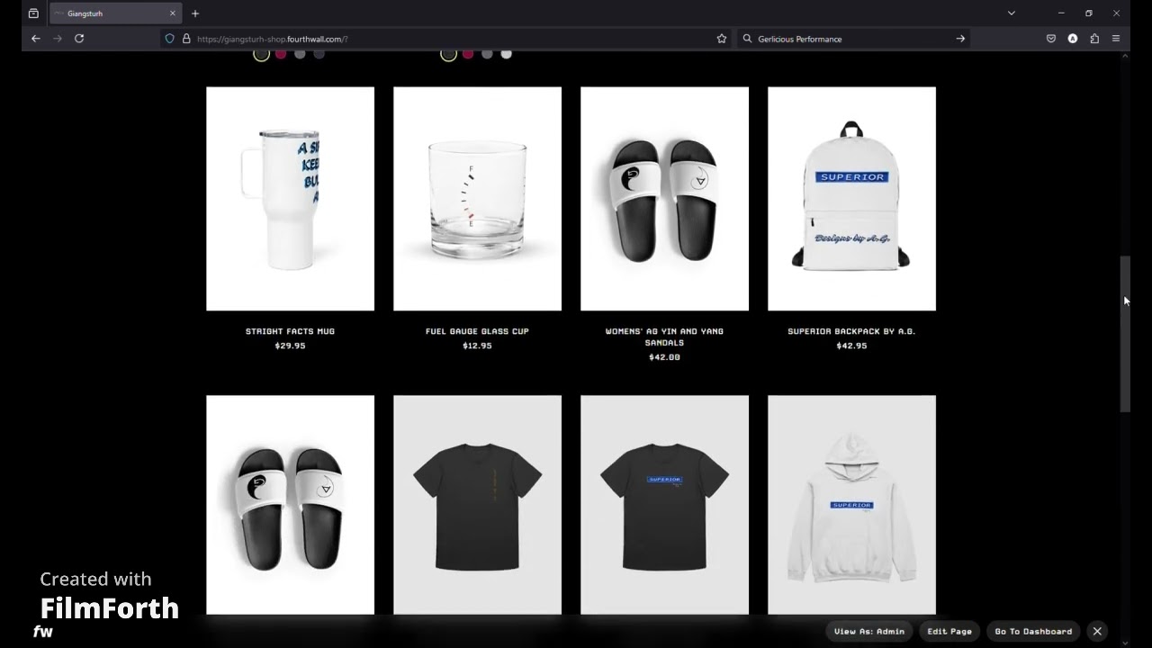The height and width of the screenshot is (648, 1152).
Task: Open a new browser tab with the plus icon
Action: point(195,13)
